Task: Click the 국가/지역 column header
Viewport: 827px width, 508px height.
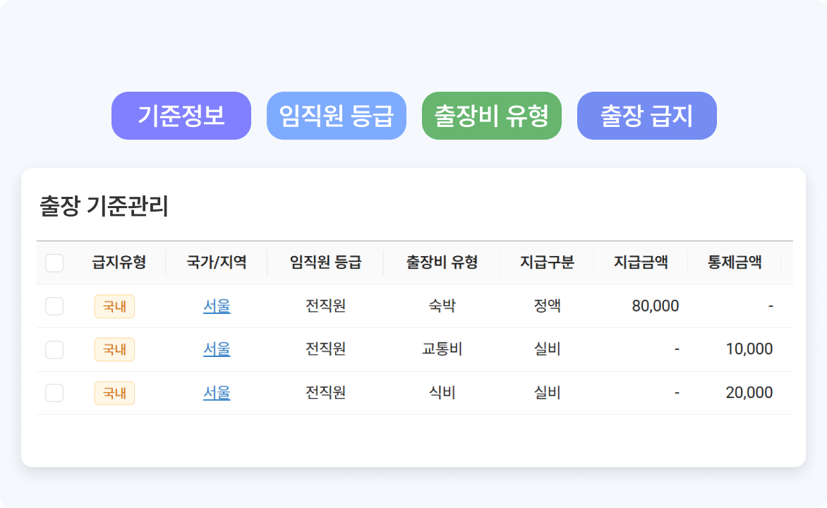Action: pyautogui.click(x=217, y=263)
